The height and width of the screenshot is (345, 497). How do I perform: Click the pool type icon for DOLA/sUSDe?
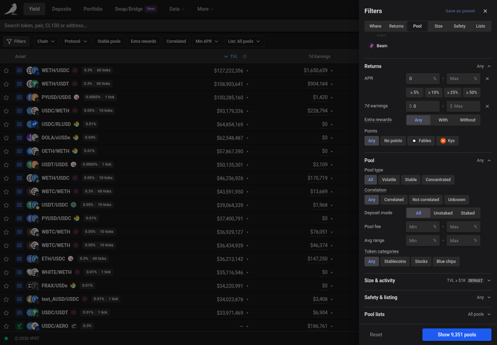(19, 138)
